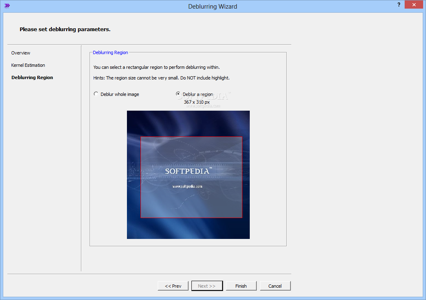This screenshot has height=300, width=426.
Task: Click Finish to complete the wizard
Action: pos(241,286)
